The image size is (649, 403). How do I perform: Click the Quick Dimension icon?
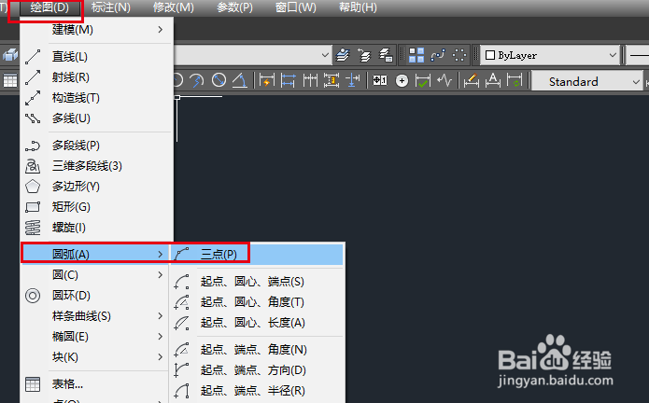(266, 80)
